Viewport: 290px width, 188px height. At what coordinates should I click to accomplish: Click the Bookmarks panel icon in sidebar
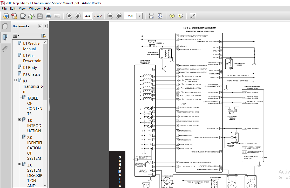point(5,38)
